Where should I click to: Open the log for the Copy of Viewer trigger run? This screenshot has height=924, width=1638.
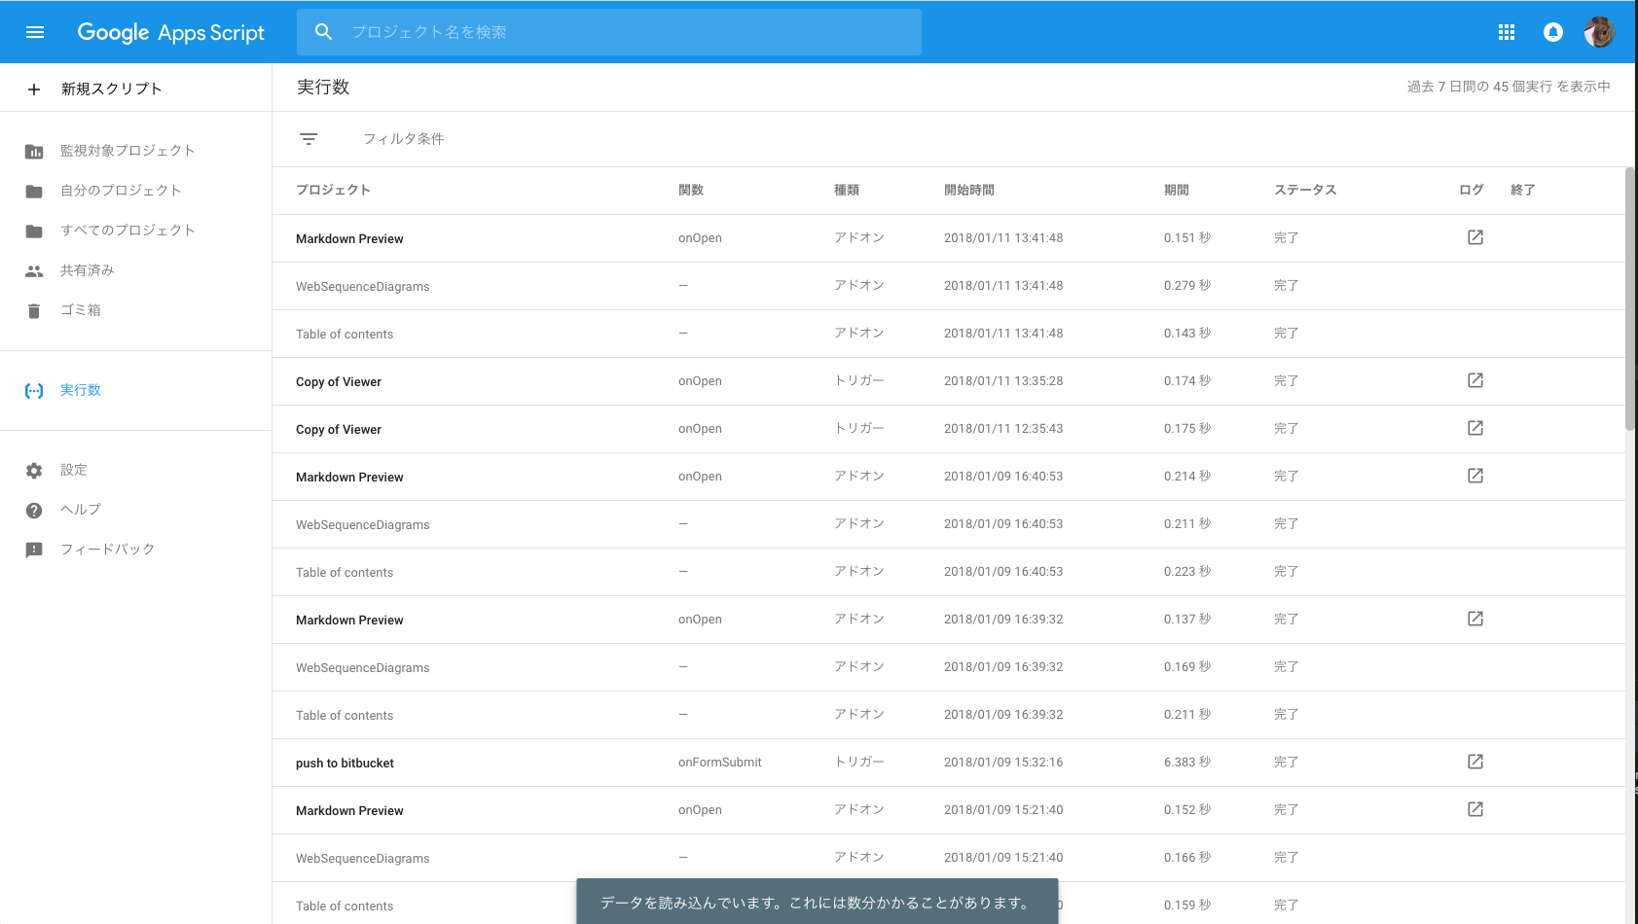click(1474, 380)
